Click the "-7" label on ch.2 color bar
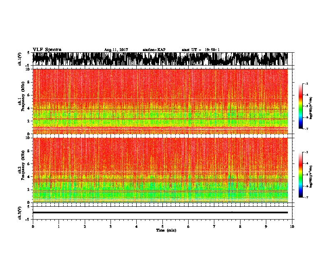 pos(306,197)
